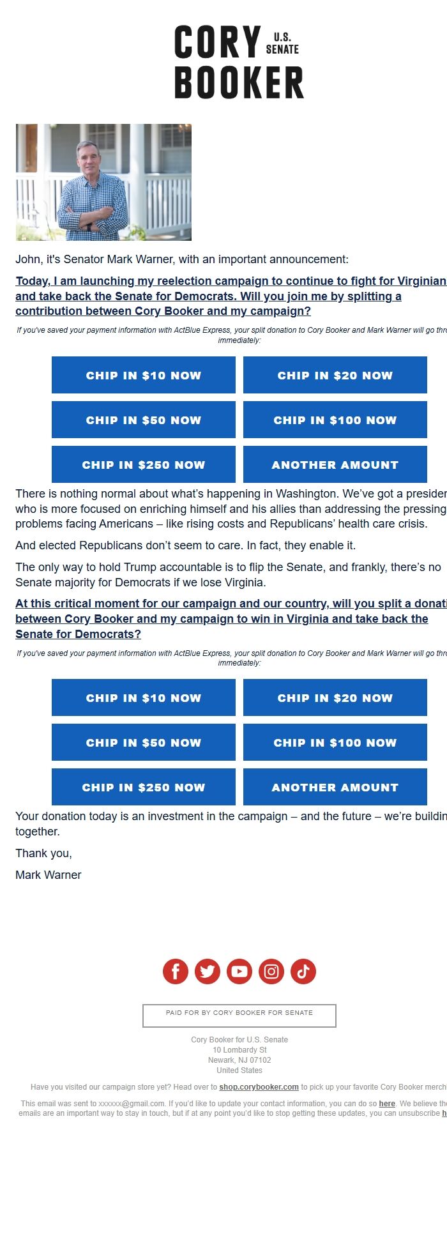Viewport: 447px width, 1234px height.
Task: Click the Cory Booker U.S. Senate logo
Action: pos(239,62)
